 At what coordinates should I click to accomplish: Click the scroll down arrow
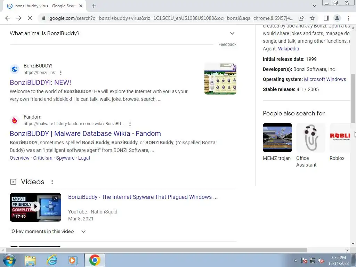click(x=353, y=244)
